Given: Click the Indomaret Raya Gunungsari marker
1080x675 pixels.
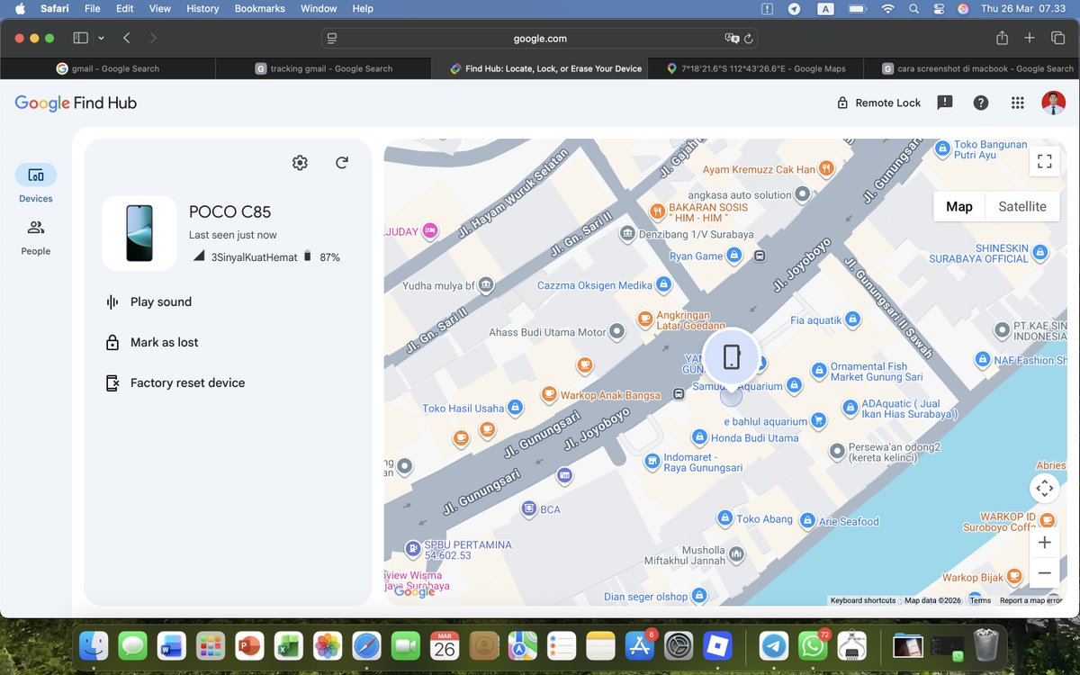Looking at the screenshot, I should (652, 462).
